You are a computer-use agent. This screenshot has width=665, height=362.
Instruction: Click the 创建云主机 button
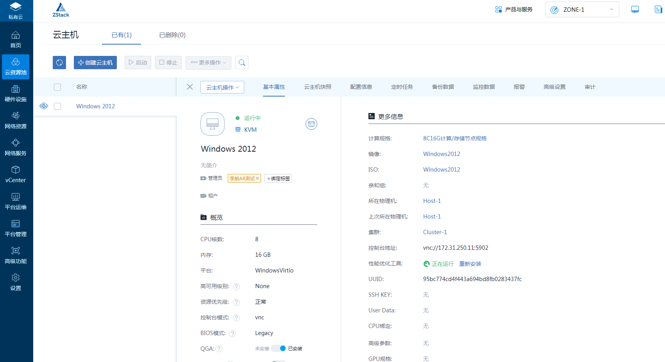(95, 63)
